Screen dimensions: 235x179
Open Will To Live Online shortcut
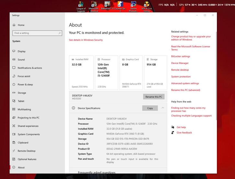click(147, 6)
